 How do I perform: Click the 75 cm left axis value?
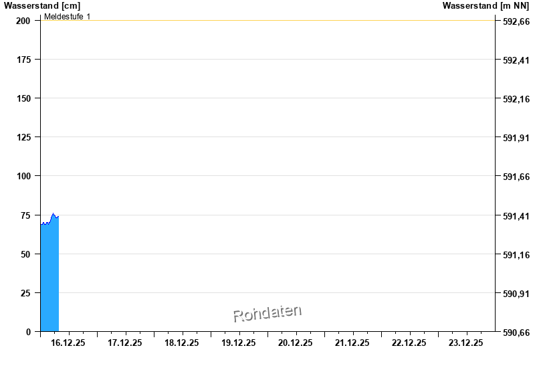(25, 215)
